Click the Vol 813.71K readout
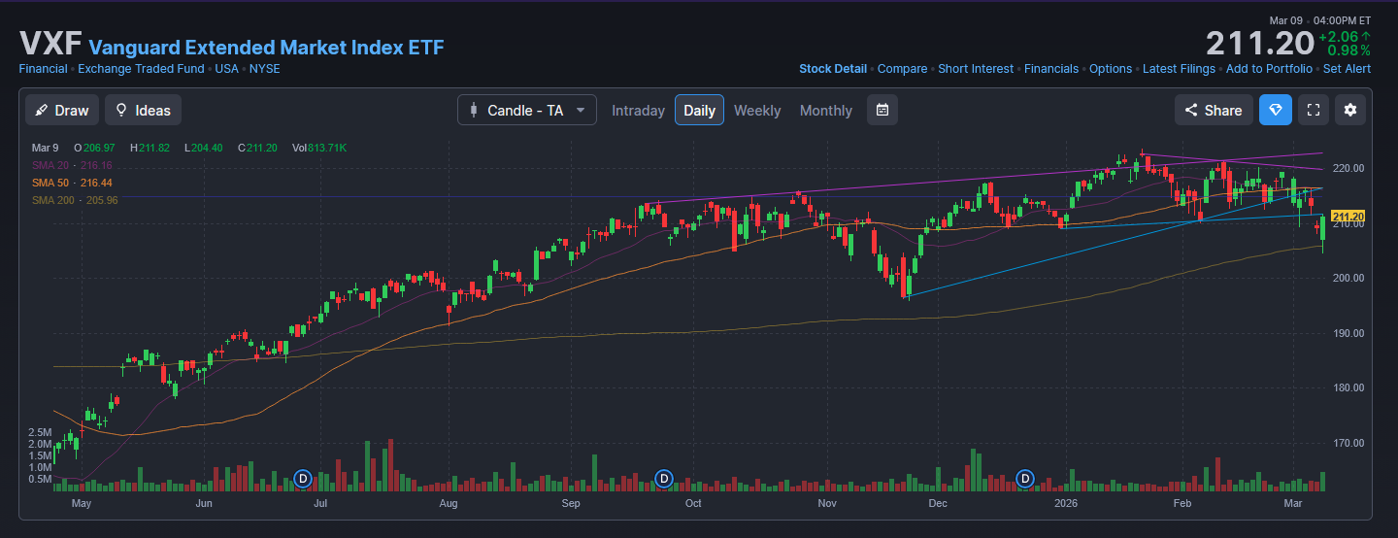This screenshot has height=538, width=1398. click(x=318, y=148)
